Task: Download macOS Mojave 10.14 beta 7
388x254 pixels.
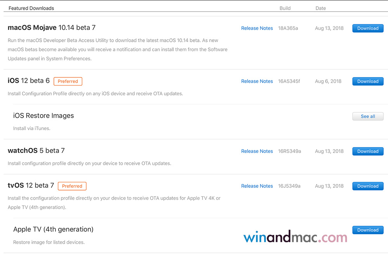Action: 367,28
